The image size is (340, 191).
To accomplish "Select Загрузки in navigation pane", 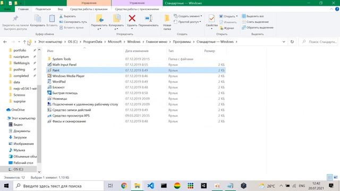I will click(18, 137).
